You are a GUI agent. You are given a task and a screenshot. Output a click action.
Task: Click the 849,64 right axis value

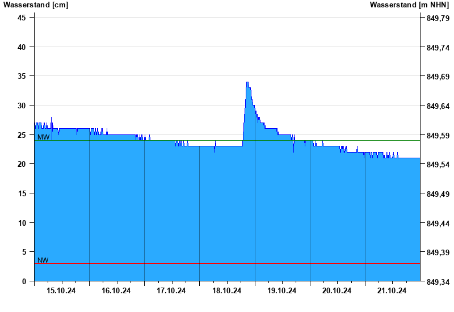pyautogui.click(x=438, y=106)
